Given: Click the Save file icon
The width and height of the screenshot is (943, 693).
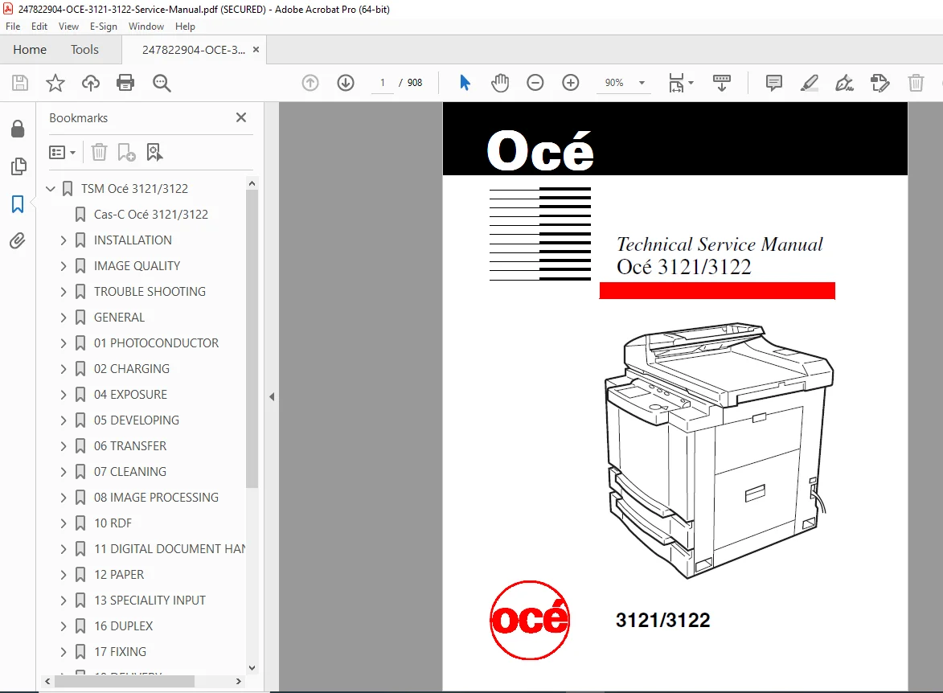Looking at the screenshot, I should pyautogui.click(x=20, y=83).
